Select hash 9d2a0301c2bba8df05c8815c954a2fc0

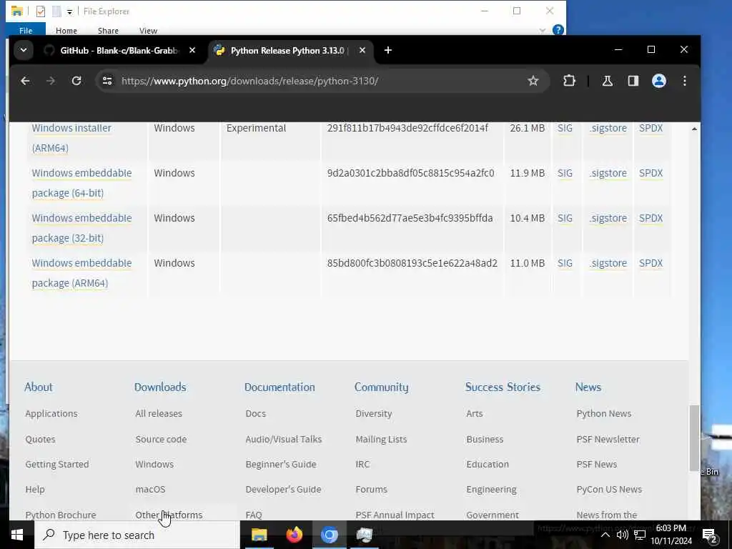pos(410,173)
